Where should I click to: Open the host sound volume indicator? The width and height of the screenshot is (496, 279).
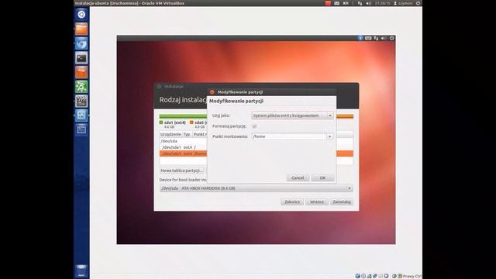pos(369,3)
